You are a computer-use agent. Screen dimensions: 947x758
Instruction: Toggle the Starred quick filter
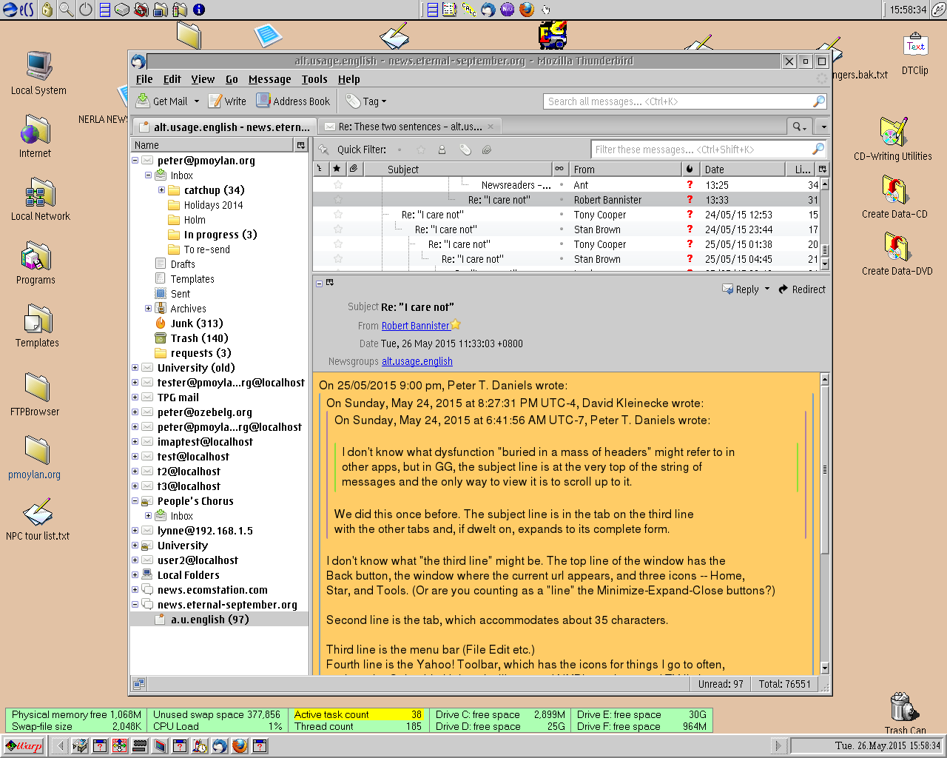(421, 150)
